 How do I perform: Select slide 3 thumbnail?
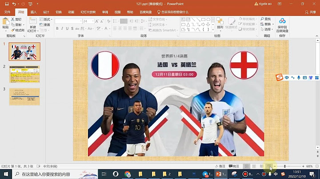point(24,97)
